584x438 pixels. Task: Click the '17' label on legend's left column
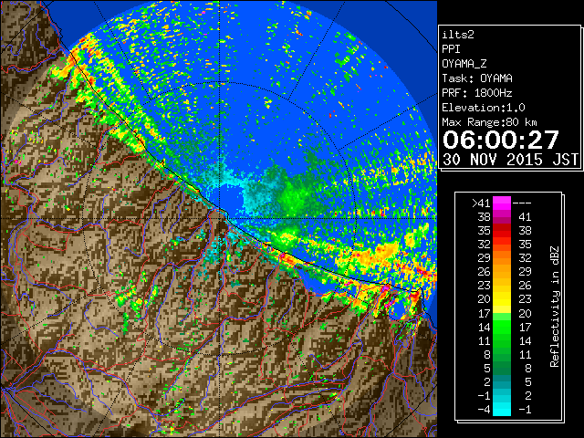click(484, 313)
